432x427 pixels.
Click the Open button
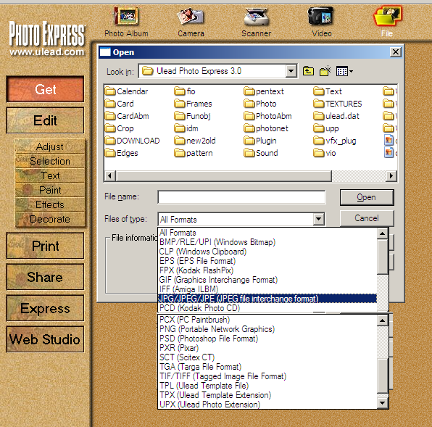[367, 197]
